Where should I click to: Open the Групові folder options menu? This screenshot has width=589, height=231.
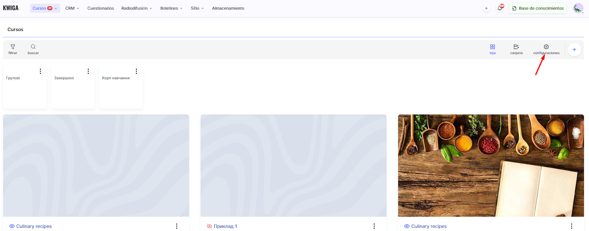coord(40,71)
